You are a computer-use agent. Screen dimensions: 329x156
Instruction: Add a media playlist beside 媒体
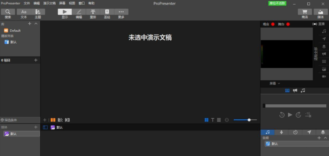tap(36, 127)
